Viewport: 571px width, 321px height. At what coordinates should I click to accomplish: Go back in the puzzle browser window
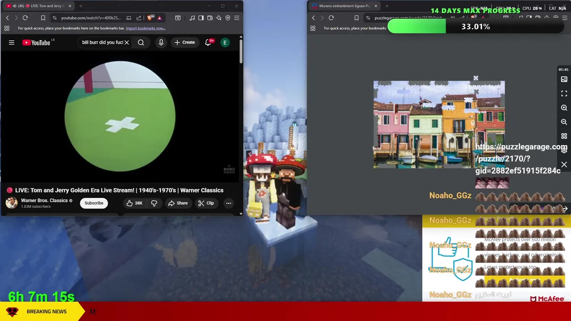(313, 18)
